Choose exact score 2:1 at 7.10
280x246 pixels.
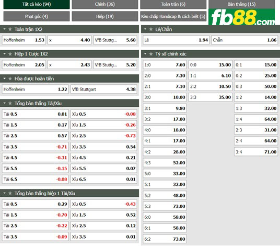(x=165, y=86)
